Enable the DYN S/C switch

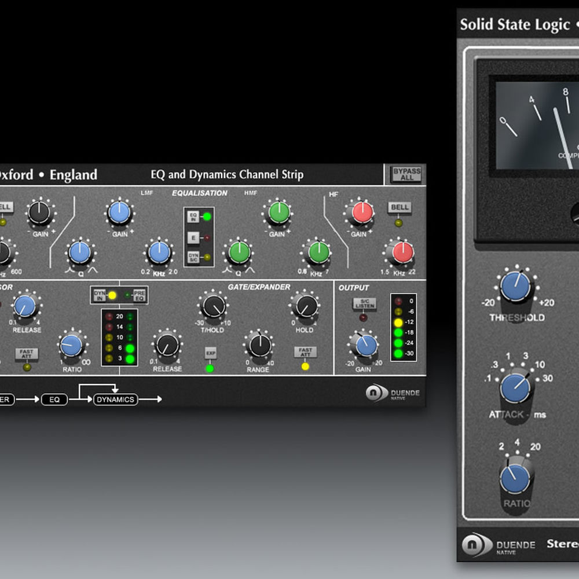click(x=193, y=258)
